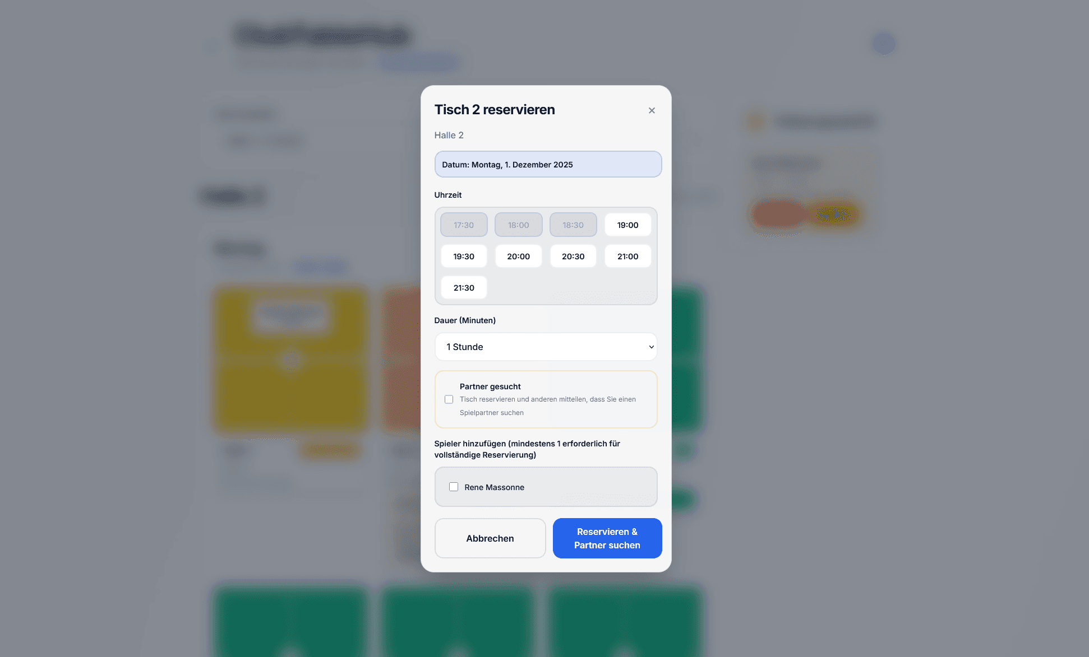Enable the Partner gesucht checkbox
Screen dimensions: 1089x657
tap(449, 399)
